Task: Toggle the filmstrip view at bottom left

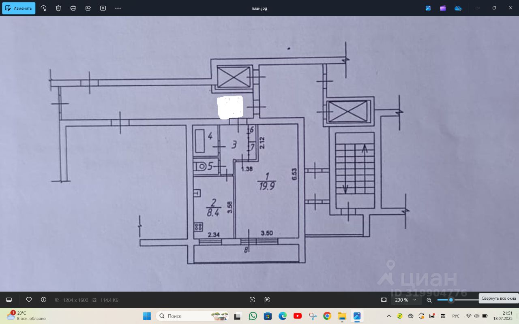Action: tap(9, 300)
